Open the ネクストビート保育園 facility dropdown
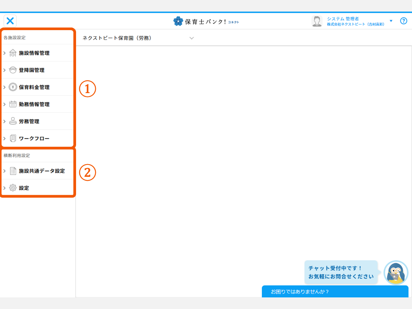 [192, 38]
